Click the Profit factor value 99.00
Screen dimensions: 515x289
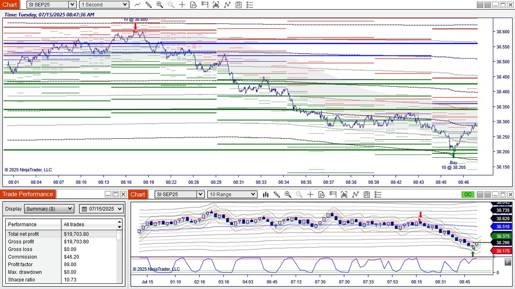pyautogui.click(x=70, y=265)
